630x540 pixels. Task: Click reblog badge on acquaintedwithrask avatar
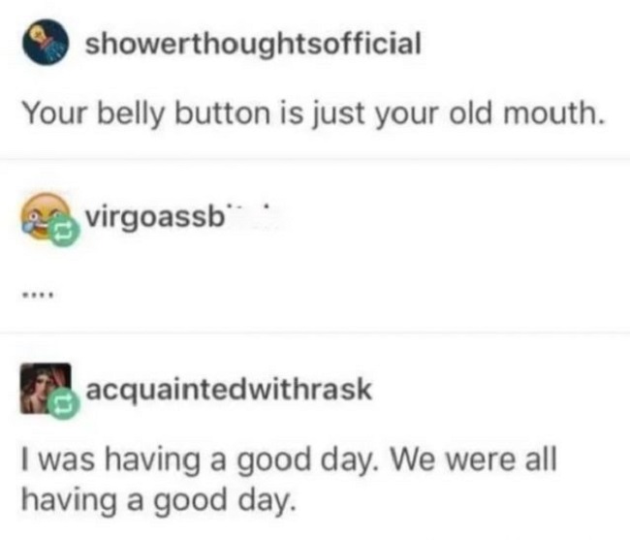[63, 404]
